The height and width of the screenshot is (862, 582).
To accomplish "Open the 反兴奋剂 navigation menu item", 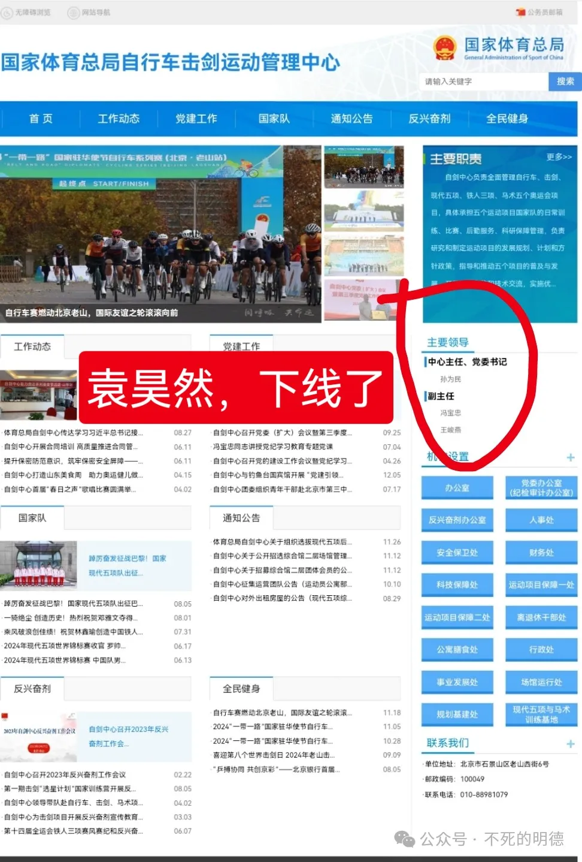I will coord(429,119).
